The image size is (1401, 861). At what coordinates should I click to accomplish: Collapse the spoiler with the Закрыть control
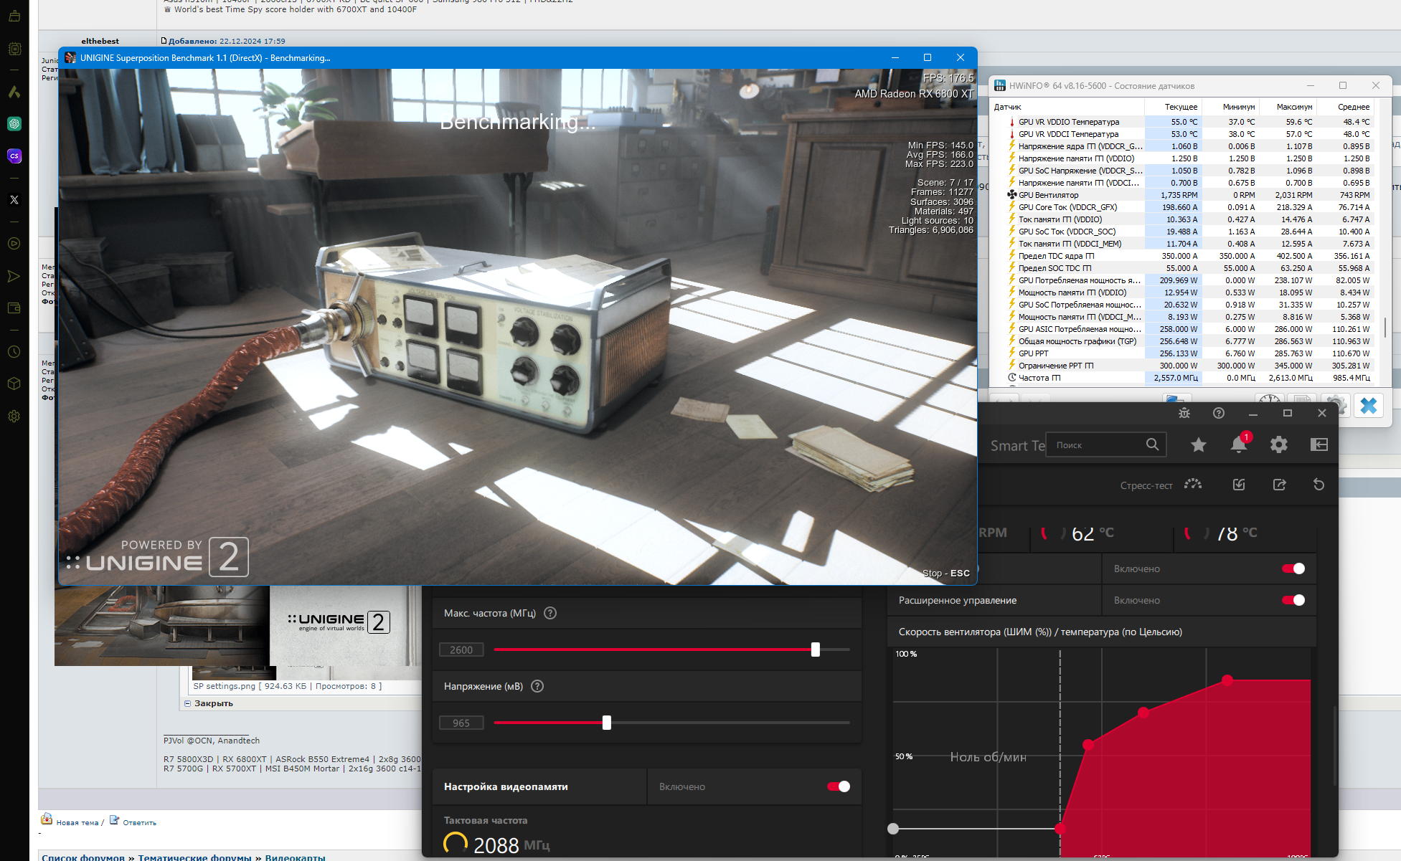[213, 703]
